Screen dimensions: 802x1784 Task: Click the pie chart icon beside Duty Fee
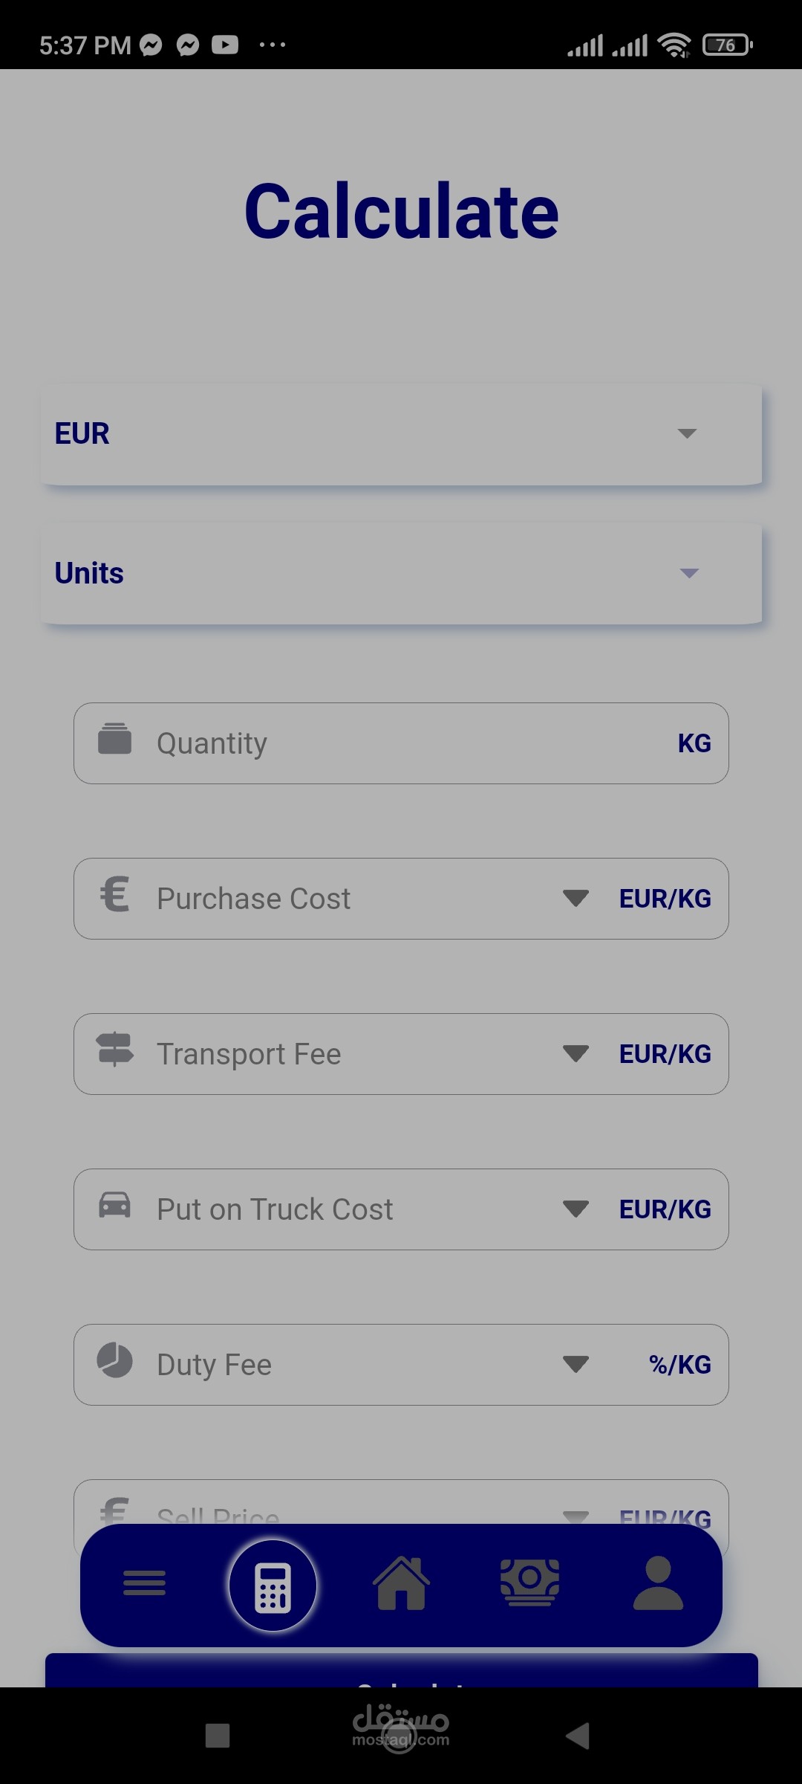coord(115,1360)
